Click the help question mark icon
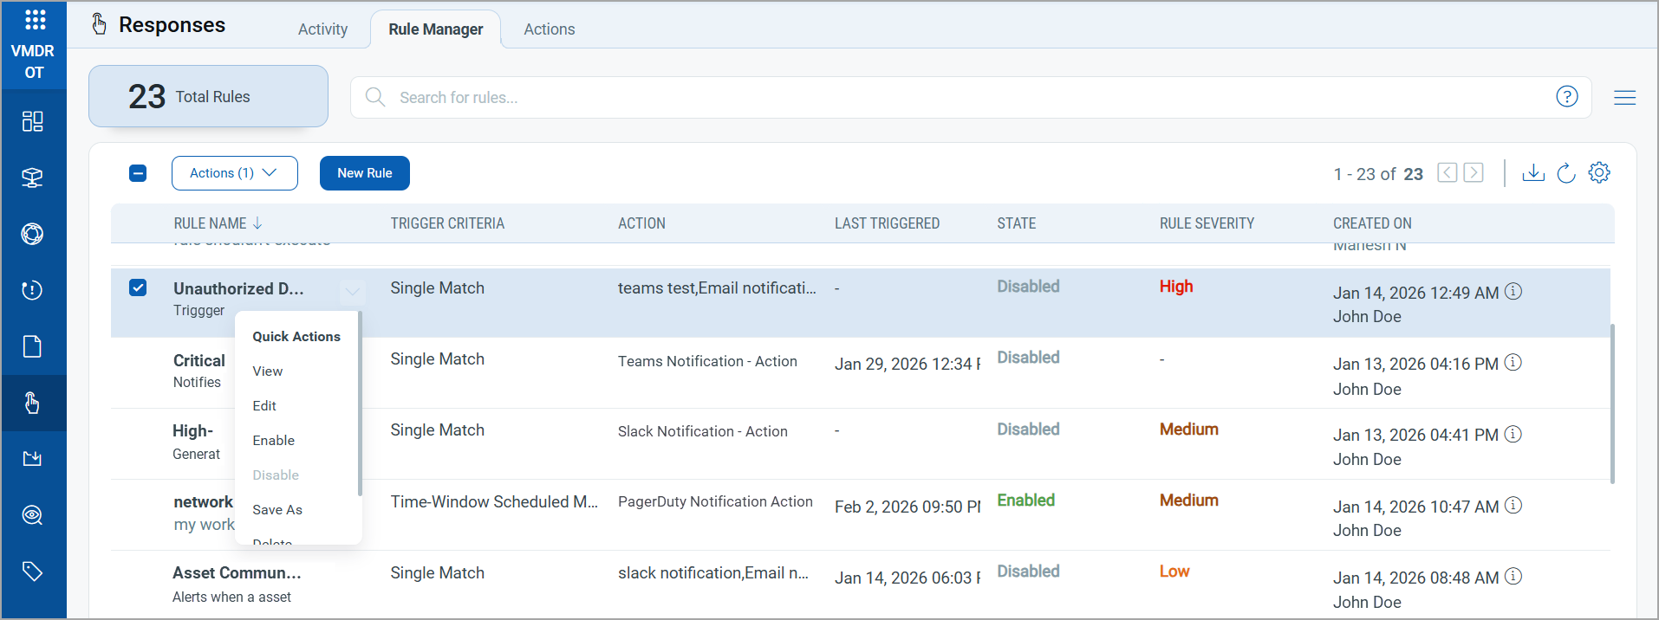Screen dimensions: 1659x620 point(1566,97)
